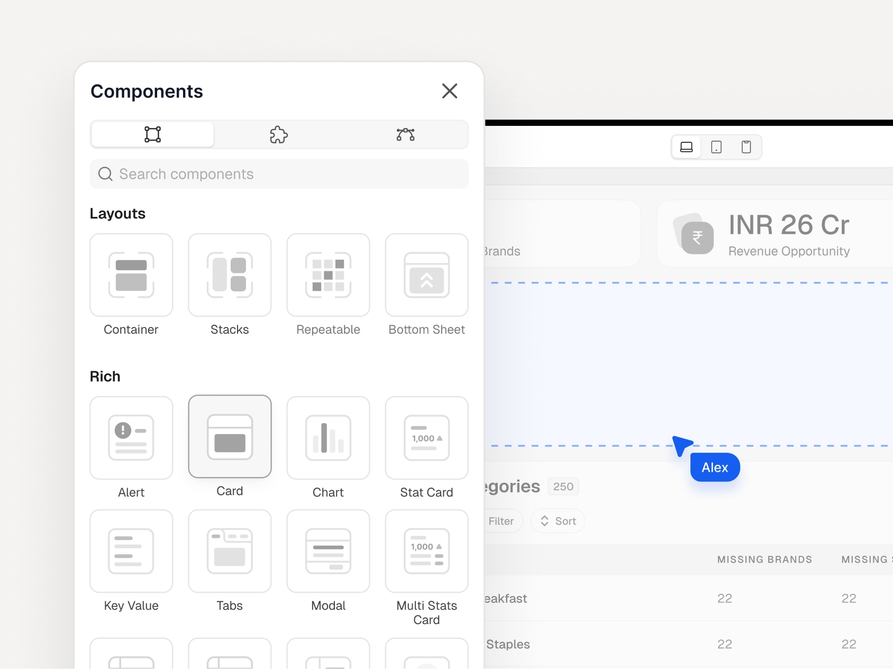Viewport: 893px width, 669px height.
Task: Choose the Card component
Action: [x=230, y=436]
